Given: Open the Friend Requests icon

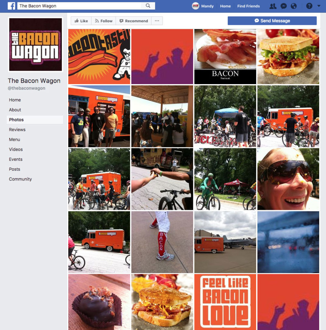Looking at the screenshot, I should click(x=273, y=6).
